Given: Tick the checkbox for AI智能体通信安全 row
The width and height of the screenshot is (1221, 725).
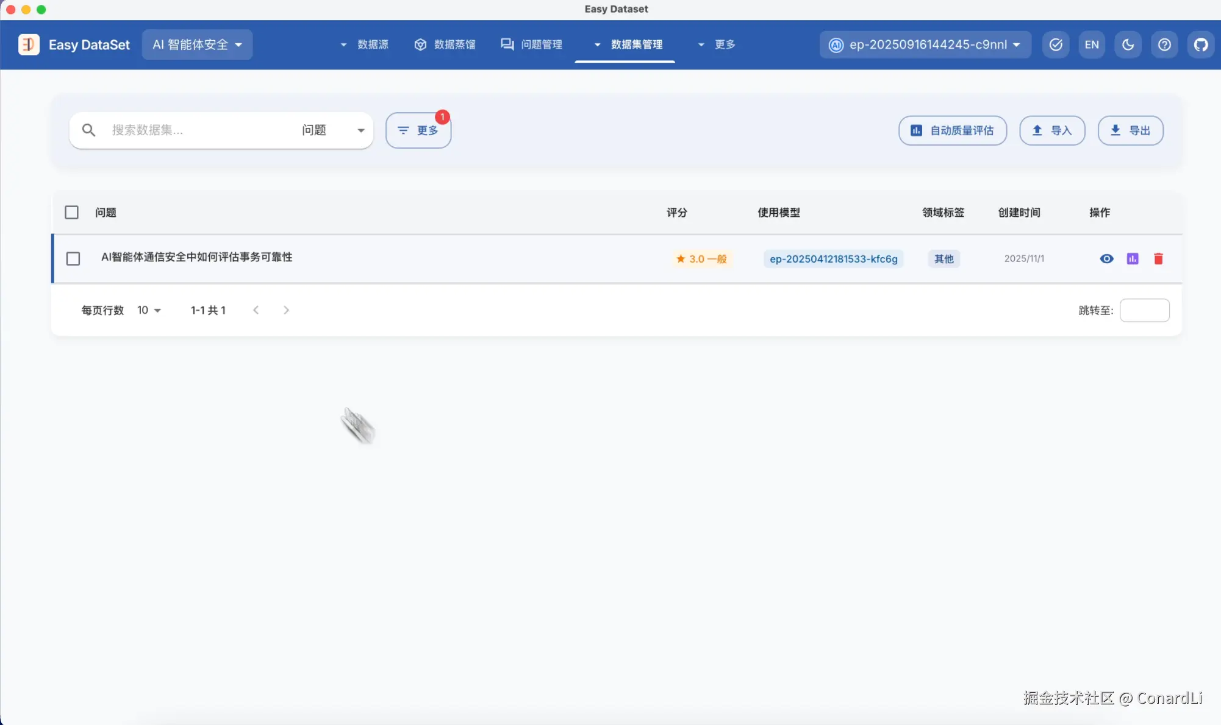Looking at the screenshot, I should pos(73,259).
